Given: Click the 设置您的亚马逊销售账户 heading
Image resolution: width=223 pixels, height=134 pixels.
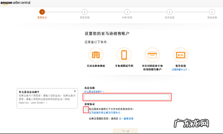Looking at the screenshot, I should tap(107, 33).
